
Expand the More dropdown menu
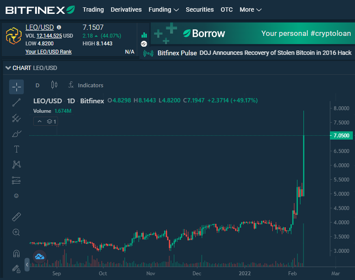point(250,10)
